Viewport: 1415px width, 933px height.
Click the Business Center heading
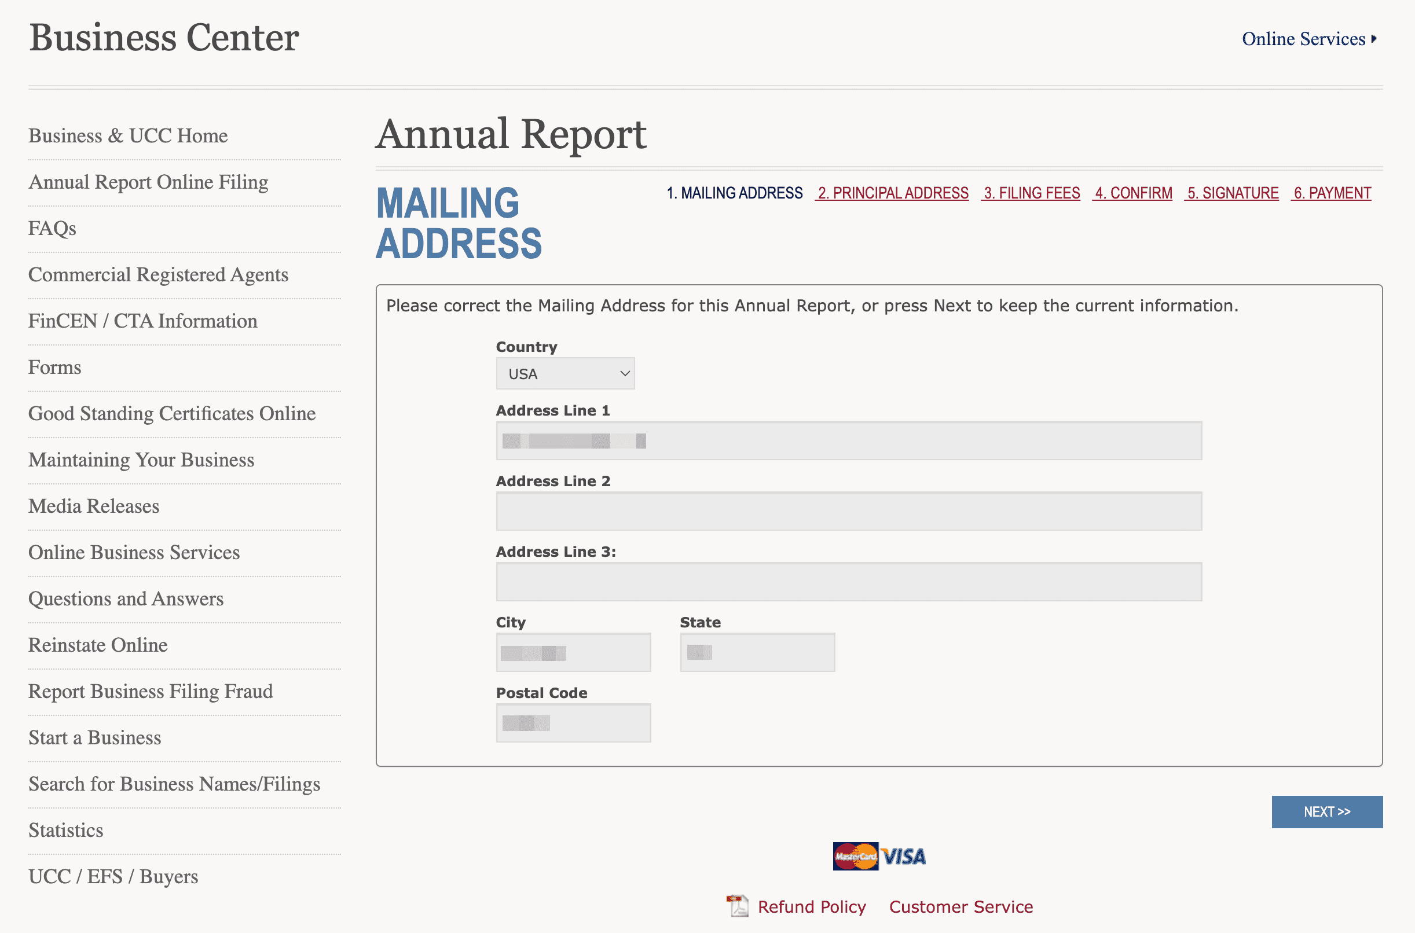[x=164, y=38]
